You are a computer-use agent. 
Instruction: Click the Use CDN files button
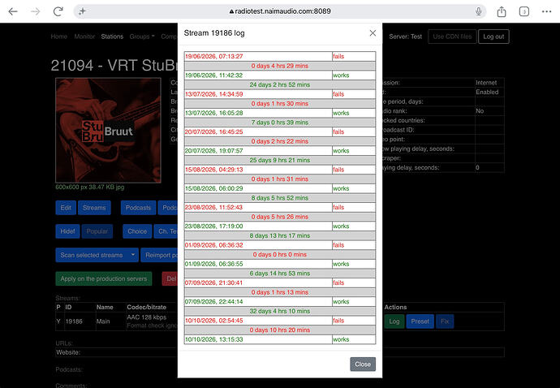point(452,37)
